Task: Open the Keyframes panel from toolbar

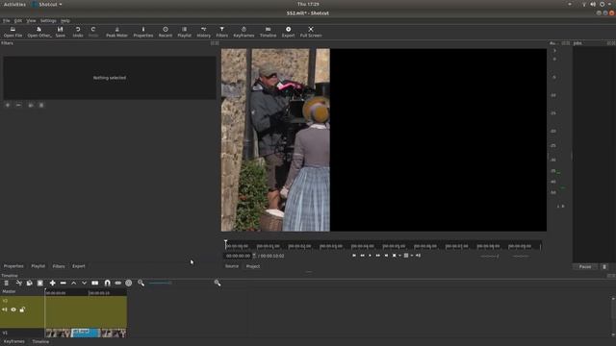Action: (x=244, y=32)
